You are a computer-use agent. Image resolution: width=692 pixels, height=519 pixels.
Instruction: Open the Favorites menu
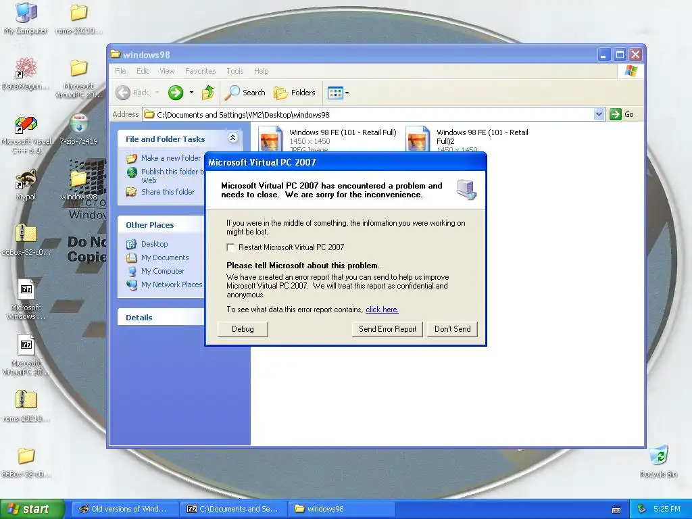200,71
